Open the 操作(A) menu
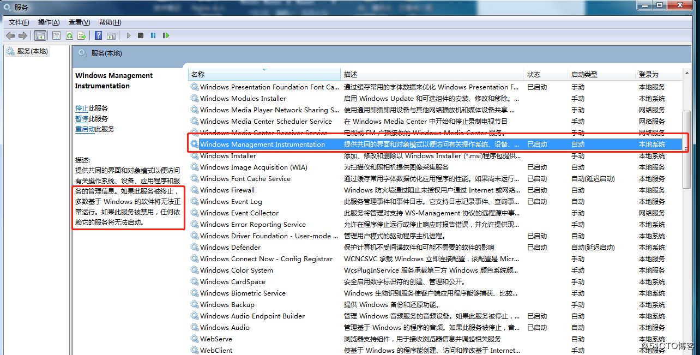The width and height of the screenshot is (700, 355). (x=49, y=22)
